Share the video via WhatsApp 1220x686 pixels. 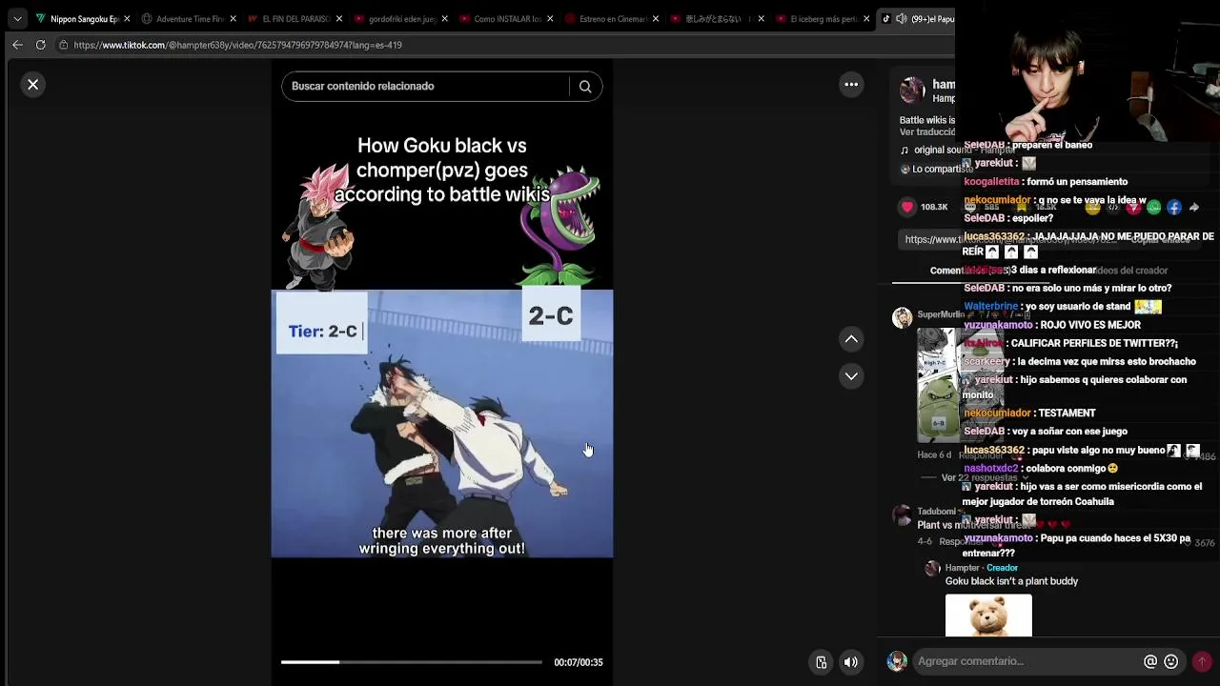(x=1154, y=207)
